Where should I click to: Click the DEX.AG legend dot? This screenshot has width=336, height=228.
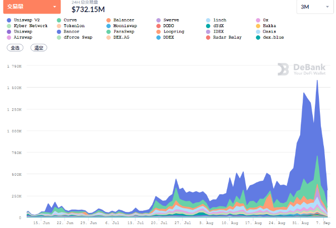(109, 37)
